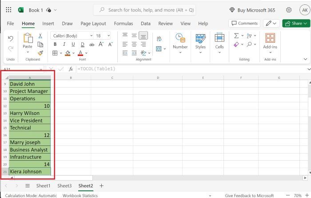Toggle Align Left

click(x=125, y=44)
